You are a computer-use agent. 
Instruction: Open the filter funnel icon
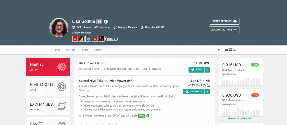point(219,50)
